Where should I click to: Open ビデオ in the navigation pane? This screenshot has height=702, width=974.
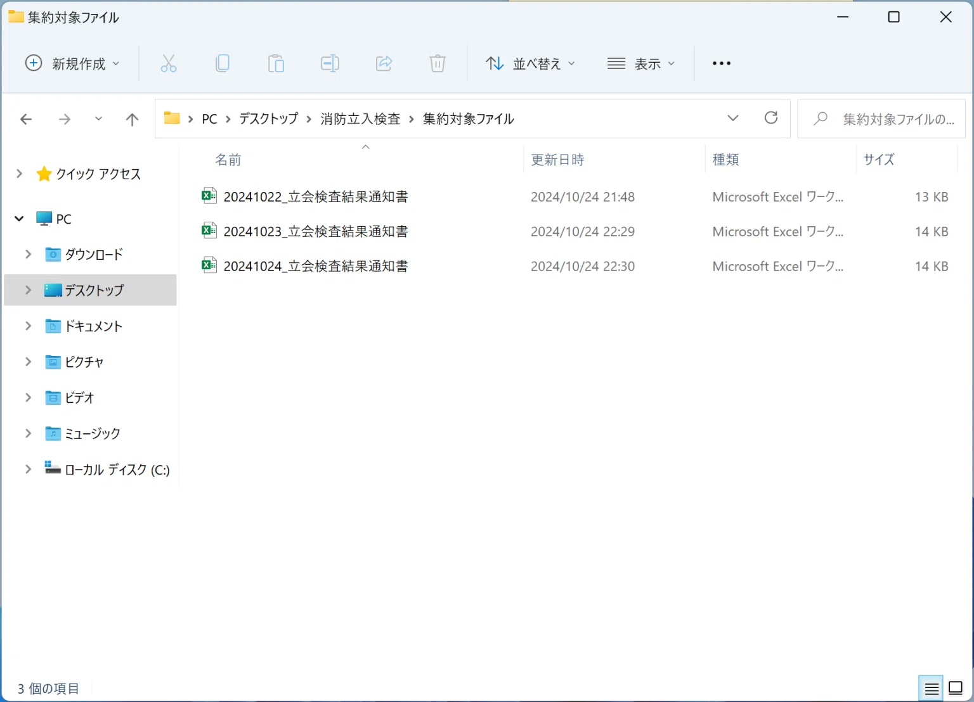pyautogui.click(x=79, y=398)
